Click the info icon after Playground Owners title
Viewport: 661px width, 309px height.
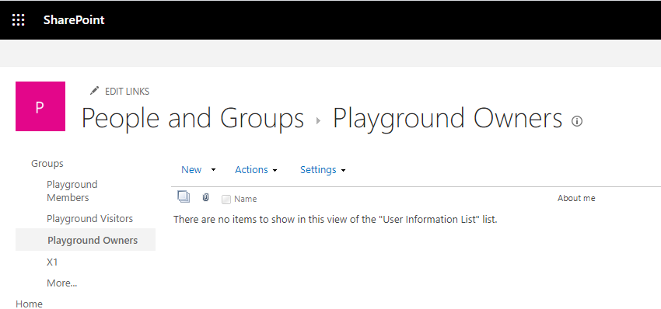pos(577,121)
